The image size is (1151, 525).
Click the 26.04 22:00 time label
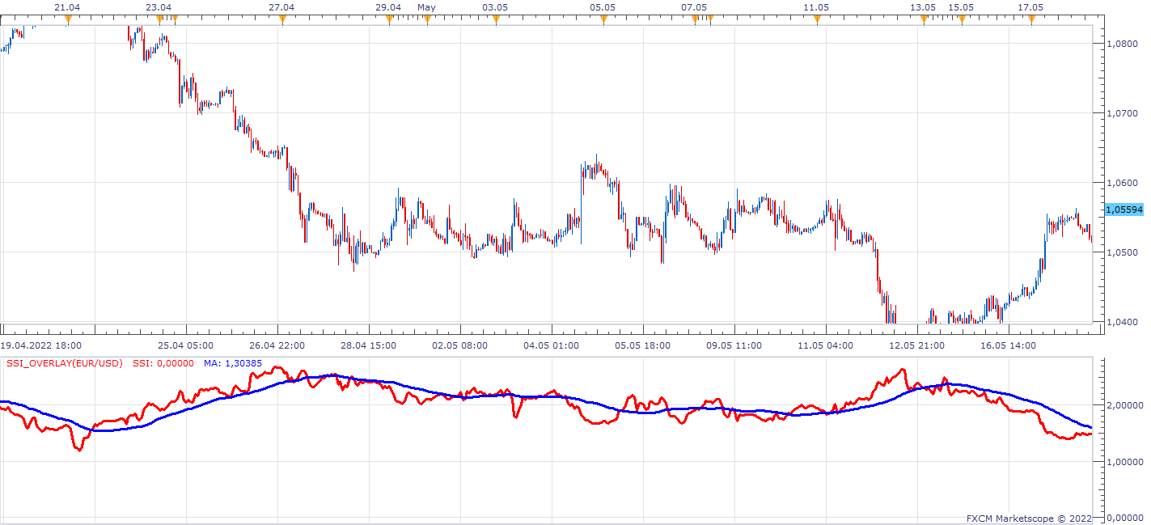point(277,345)
